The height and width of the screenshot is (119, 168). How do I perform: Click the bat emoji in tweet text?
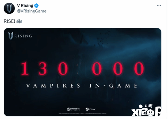(x=19, y=21)
